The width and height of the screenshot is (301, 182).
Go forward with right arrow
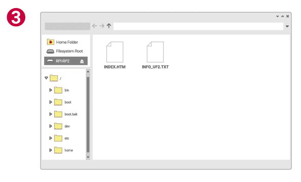(x=102, y=26)
